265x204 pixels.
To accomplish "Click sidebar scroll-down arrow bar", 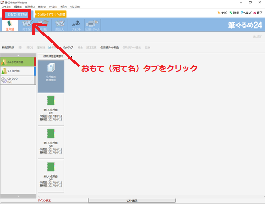I will tap(18, 196).
